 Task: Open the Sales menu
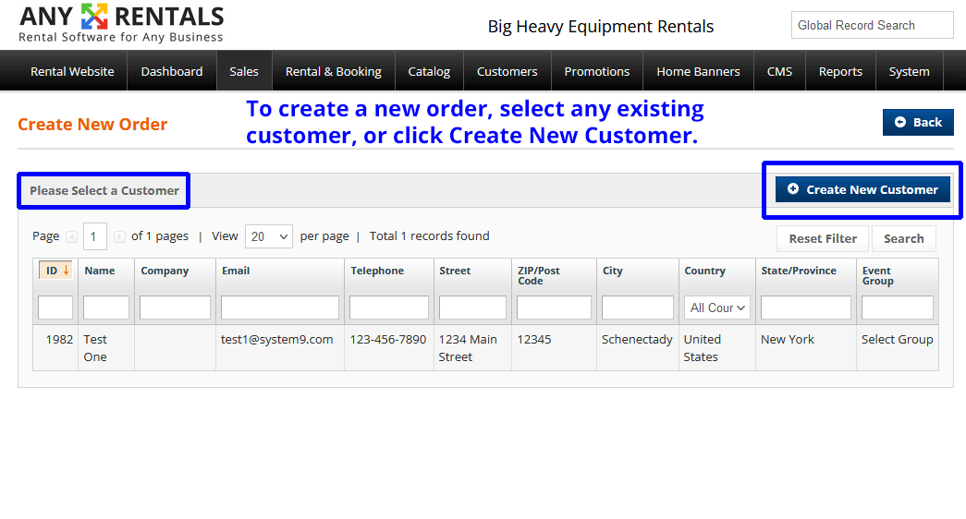[x=244, y=71]
